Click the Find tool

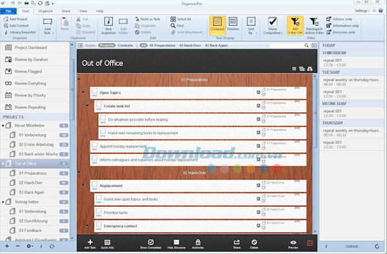coord(177,26)
